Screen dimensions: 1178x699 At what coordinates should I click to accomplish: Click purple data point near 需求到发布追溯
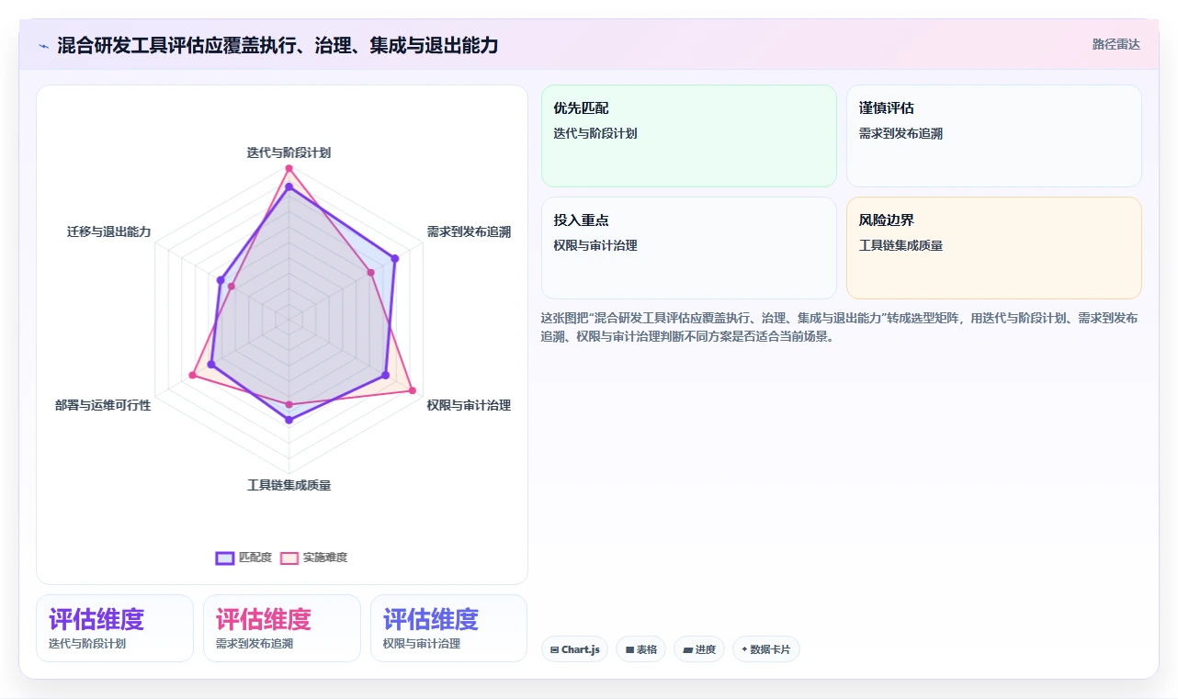395,259
